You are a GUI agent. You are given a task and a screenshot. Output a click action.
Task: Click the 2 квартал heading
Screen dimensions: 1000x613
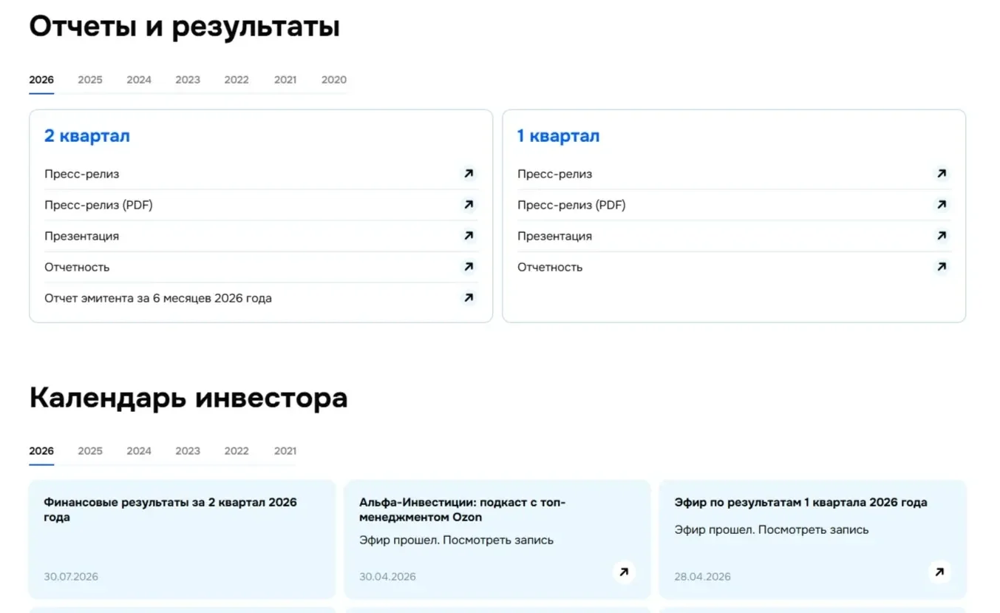(86, 136)
